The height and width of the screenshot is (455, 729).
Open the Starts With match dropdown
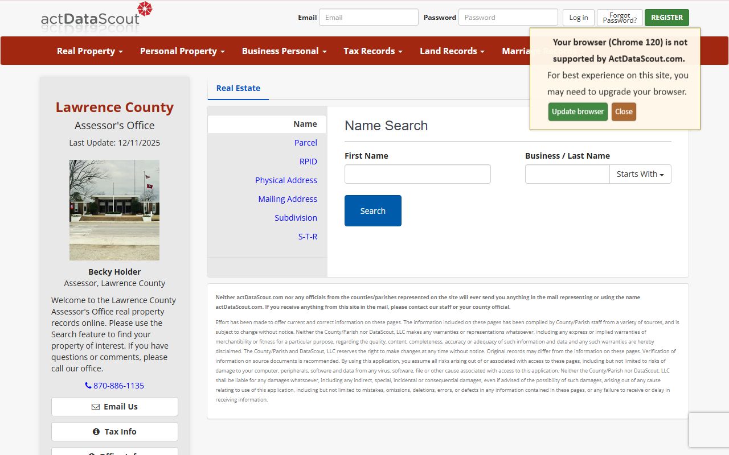click(640, 174)
